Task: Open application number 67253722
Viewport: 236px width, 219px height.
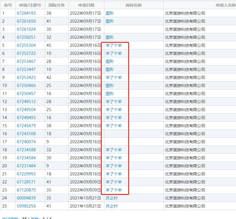Action: coord(26,53)
